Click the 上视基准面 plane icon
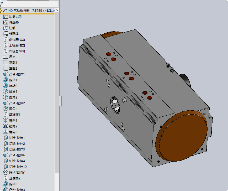228x191 pixels. [x=6, y=45]
